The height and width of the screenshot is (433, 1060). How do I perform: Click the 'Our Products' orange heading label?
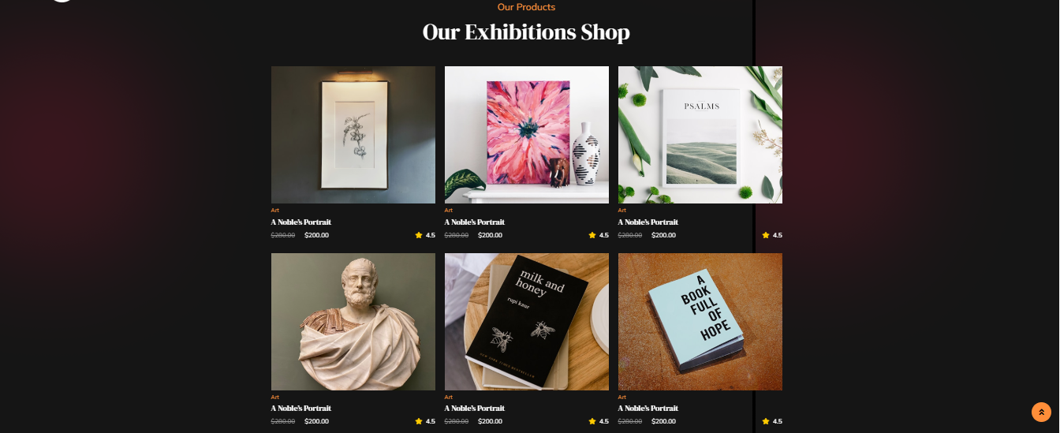(x=526, y=7)
